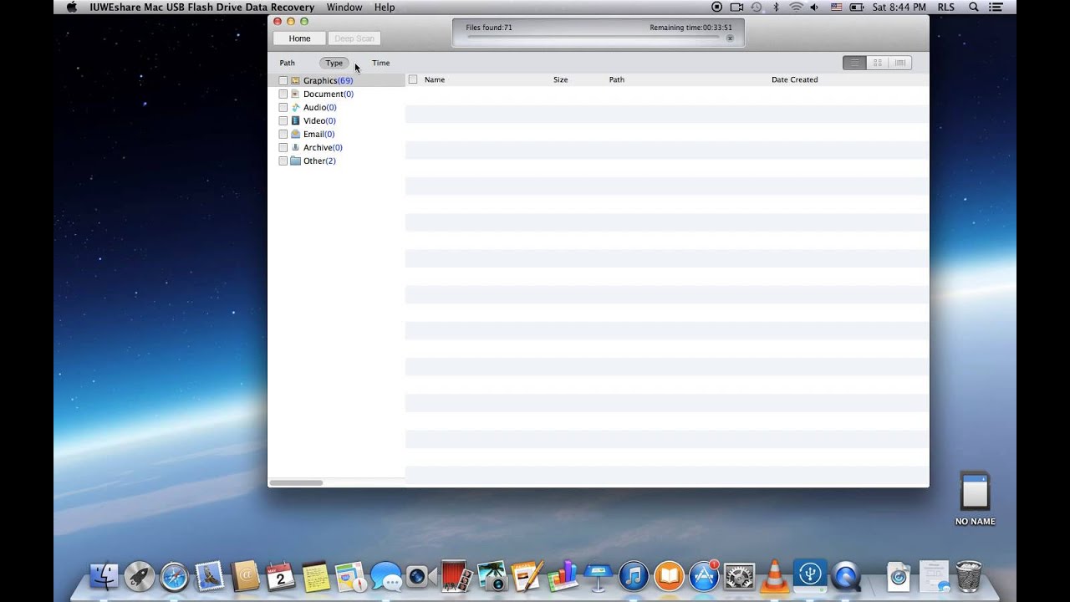Click the Home button
This screenshot has height=602, width=1070.
pos(299,38)
